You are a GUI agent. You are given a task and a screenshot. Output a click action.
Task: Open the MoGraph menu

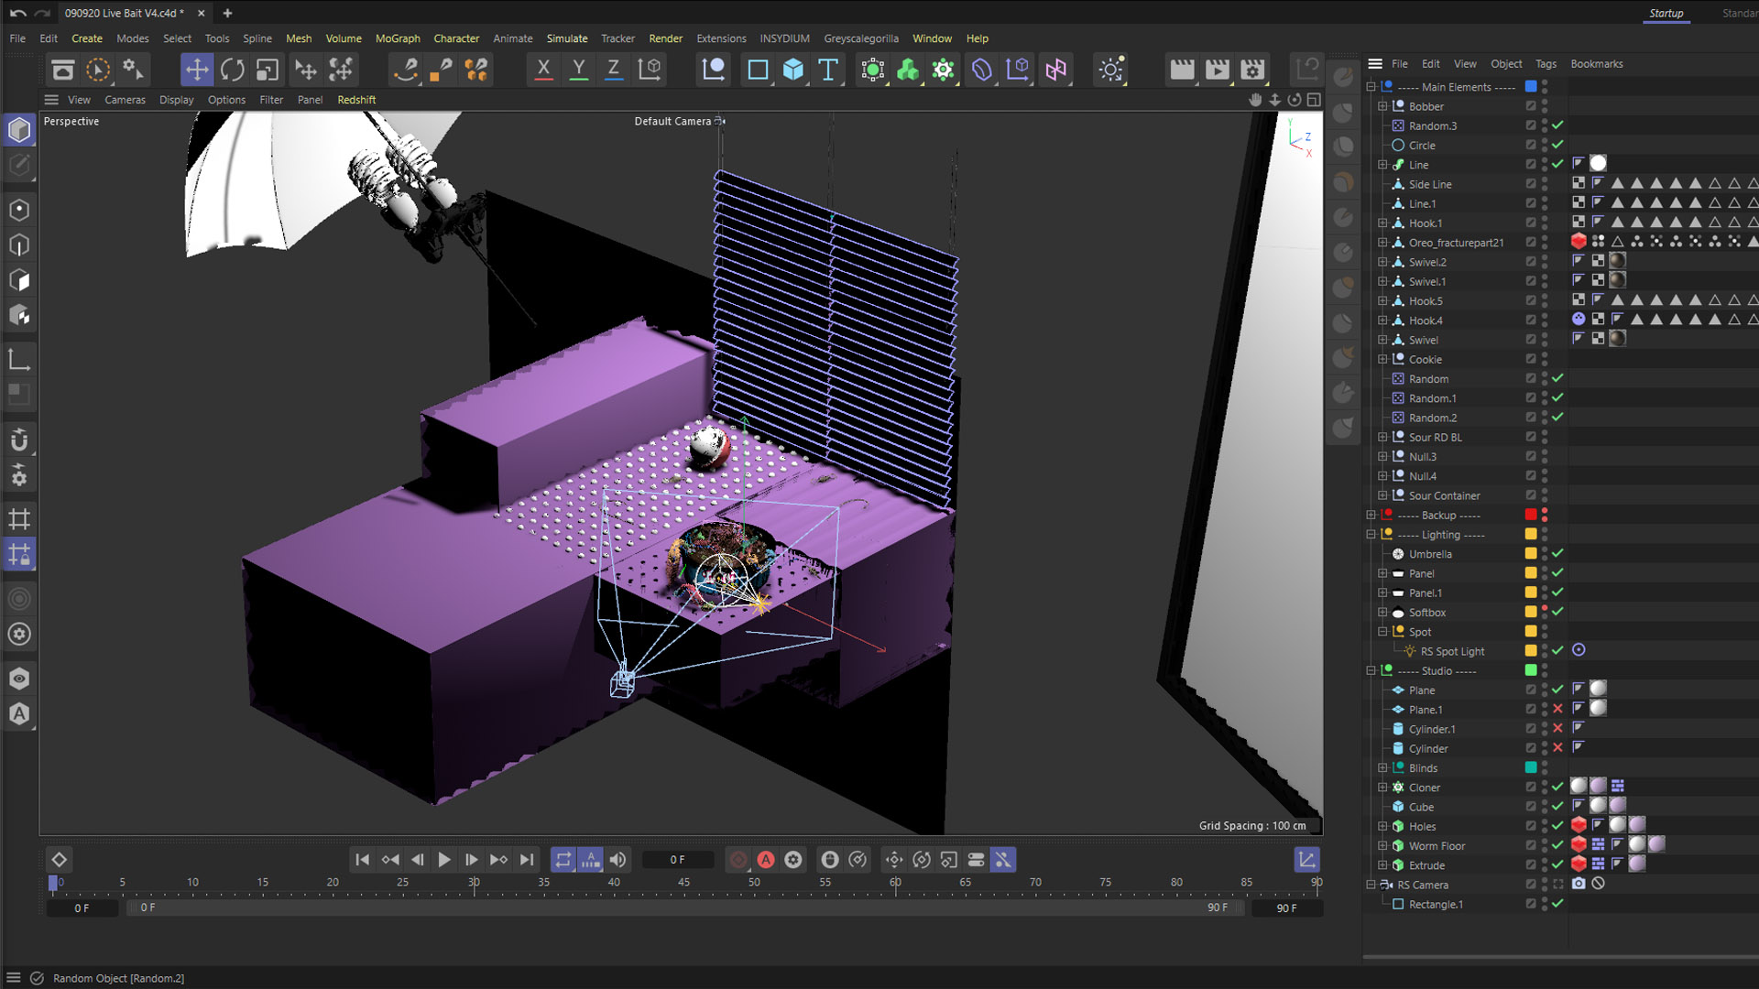click(397, 38)
